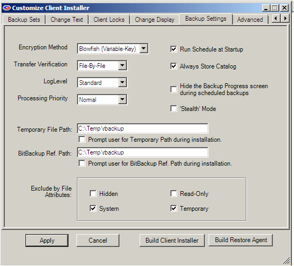Viewport: 294px width, 266px height.
Task: Open the Encryption Method dropdown
Action: (144, 49)
